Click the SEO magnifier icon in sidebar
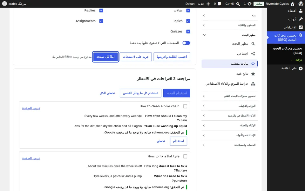The width and height of the screenshot is (305, 191). click(301, 35)
